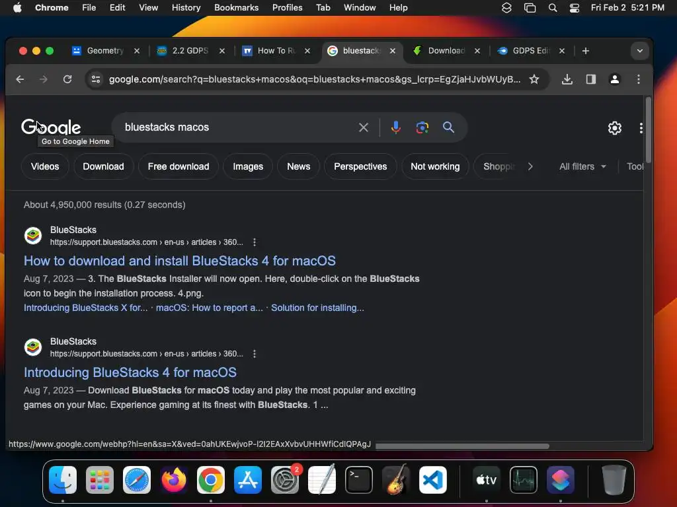The image size is (677, 507).
Task: Bookmark this page with star icon
Action: click(534, 79)
